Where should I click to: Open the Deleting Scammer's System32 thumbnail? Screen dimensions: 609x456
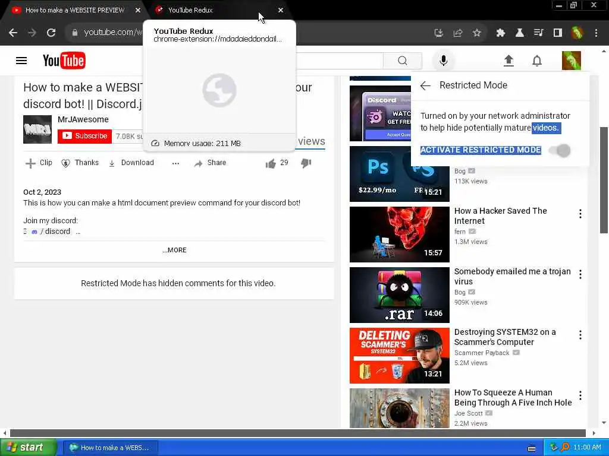pyautogui.click(x=399, y=356)
